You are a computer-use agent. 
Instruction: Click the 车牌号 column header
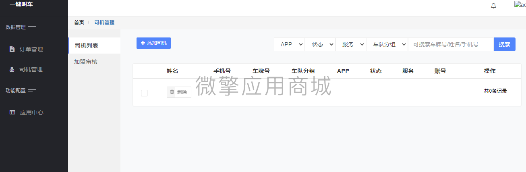(x=261, y=71)
